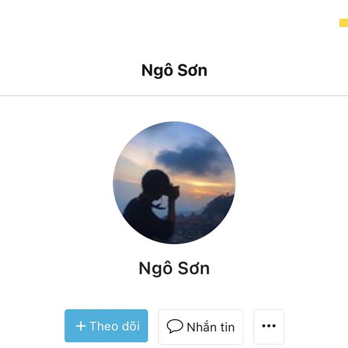Screen dimensions: 348x348
Task: Click the "Theo dõi" text label
Action: click(114, 326)
